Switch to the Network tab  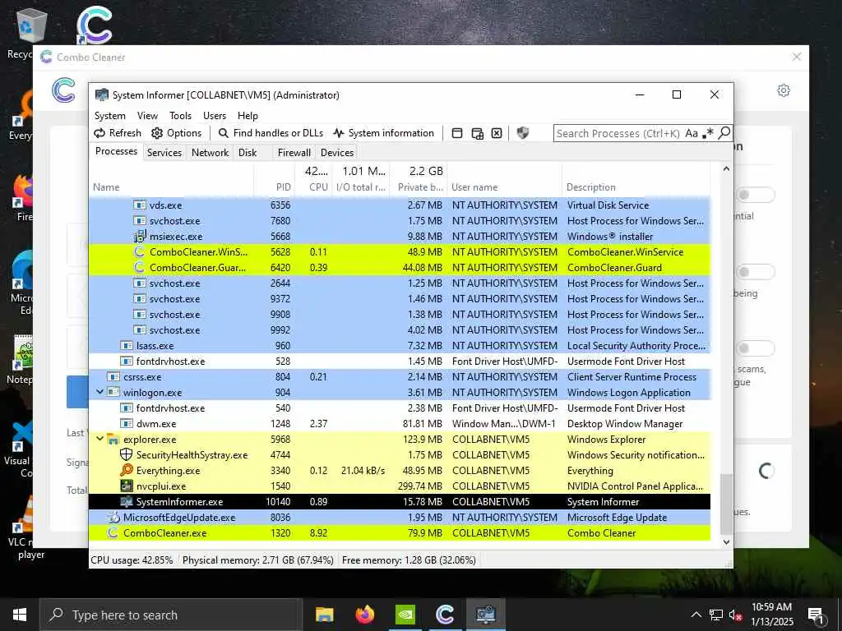210,152
